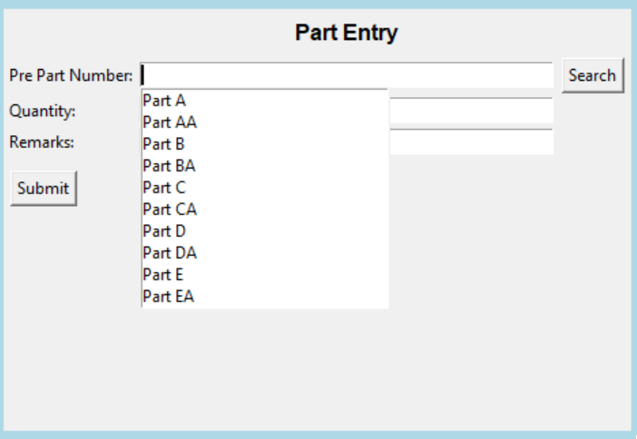
Task: Select Part A from the suggestion list
Action: click(265, 101)
